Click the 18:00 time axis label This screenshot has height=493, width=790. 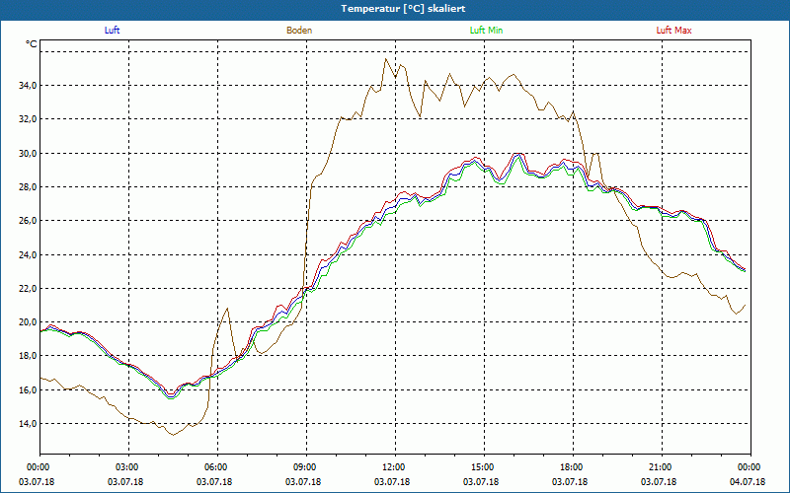(x=574, y=467)
